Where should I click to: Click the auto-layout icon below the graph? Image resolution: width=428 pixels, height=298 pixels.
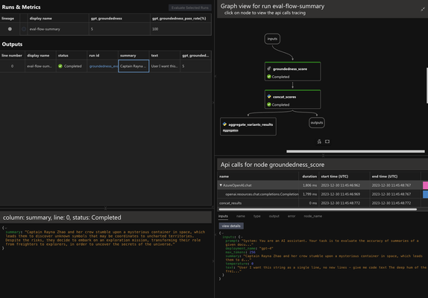coord(319,142)
